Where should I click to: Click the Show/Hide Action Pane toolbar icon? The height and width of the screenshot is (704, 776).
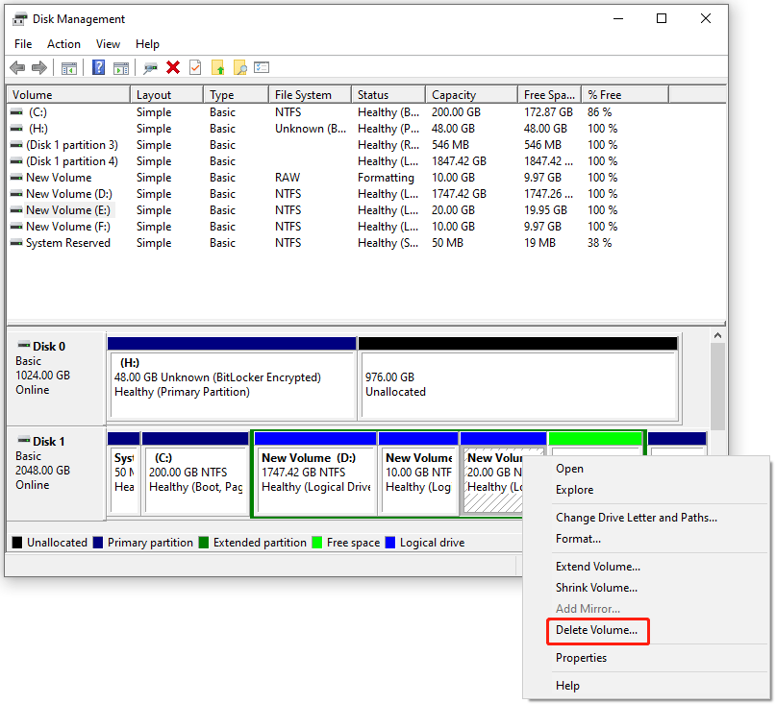[121, 68]
